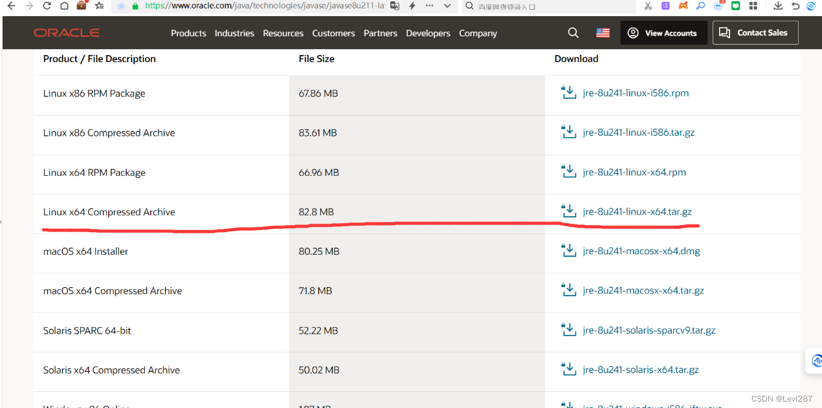Open the orange game controller extension
The image size is (822, 408).
click(683, 6)
